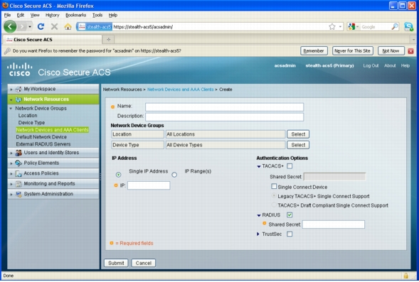Click the Description input field

click(225, 117)
